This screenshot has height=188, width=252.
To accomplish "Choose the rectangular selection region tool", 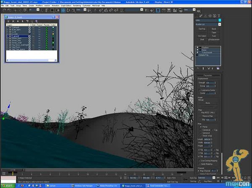I will 52,11.
